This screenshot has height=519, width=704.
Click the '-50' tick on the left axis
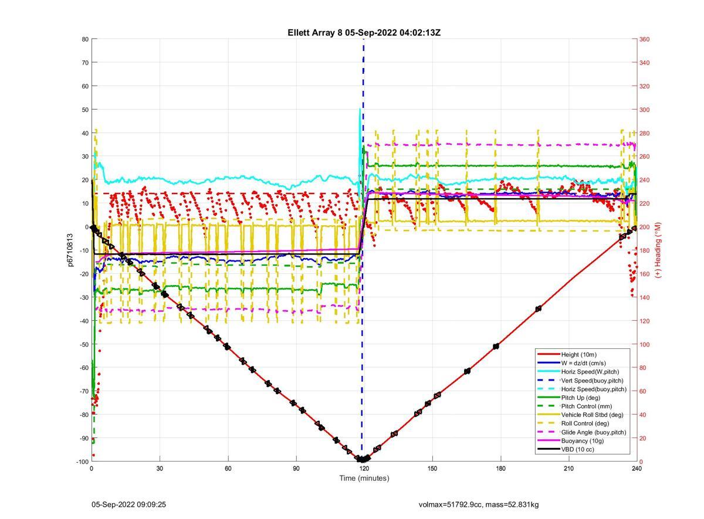click(x=83, y=344)
